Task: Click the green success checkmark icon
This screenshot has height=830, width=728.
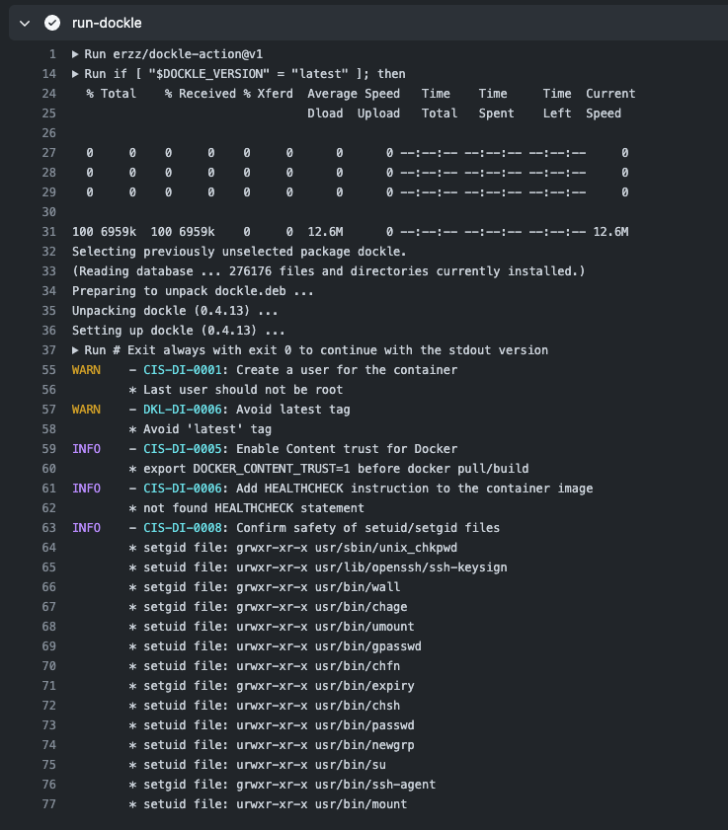Action: coord(51,22)
